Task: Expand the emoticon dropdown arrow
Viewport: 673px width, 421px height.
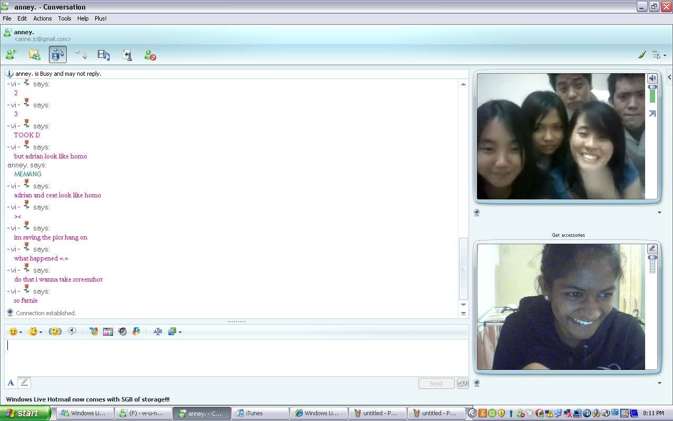Action: (21, 332)
